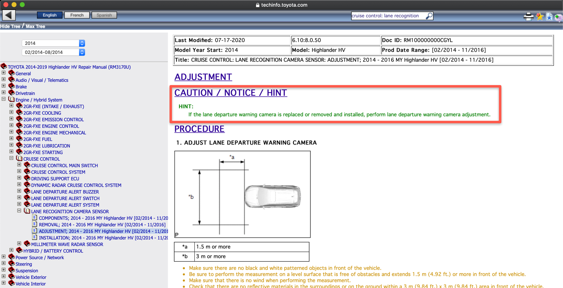The image size is (563, 288).
Task: Open the ADJUSTMENT section link
Action: 203,77
